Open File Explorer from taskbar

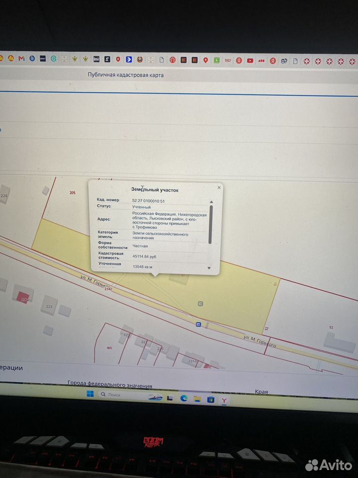pyautogui.click(x=197, y=399)
